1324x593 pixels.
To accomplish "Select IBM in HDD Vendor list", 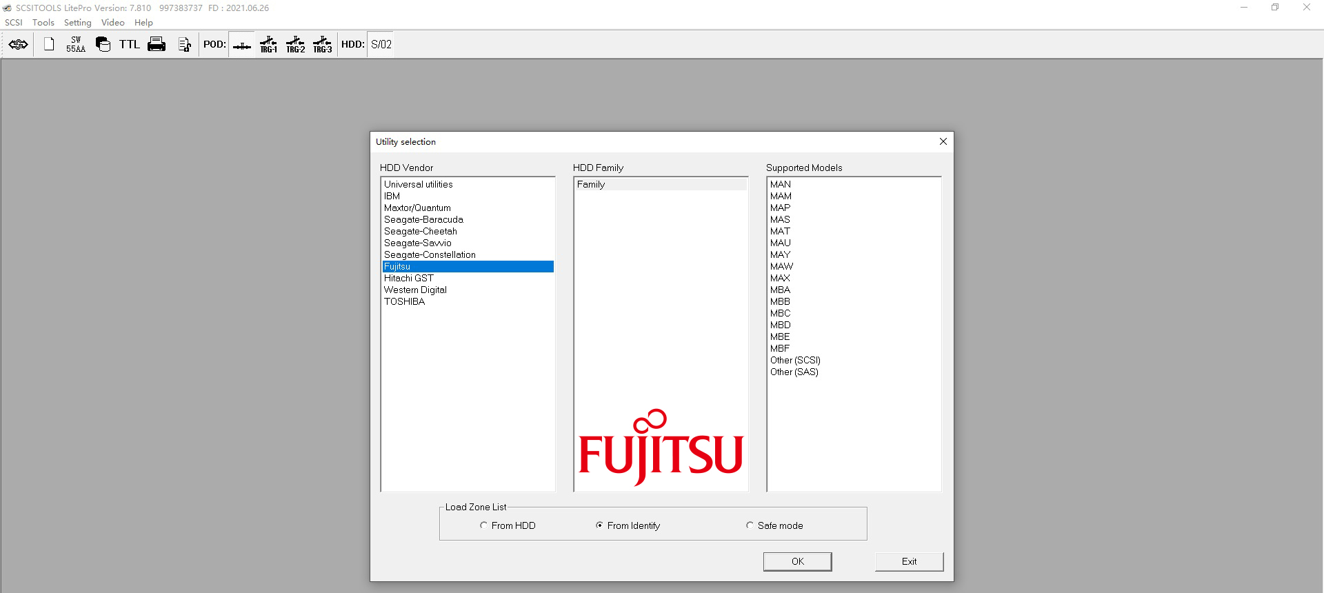I will [468, 196].
